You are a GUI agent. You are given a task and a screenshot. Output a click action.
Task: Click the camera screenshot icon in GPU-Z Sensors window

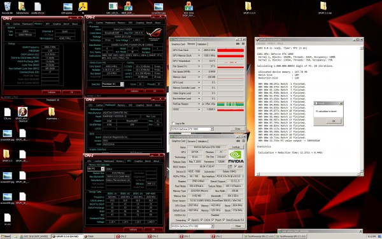click(237, 44)
